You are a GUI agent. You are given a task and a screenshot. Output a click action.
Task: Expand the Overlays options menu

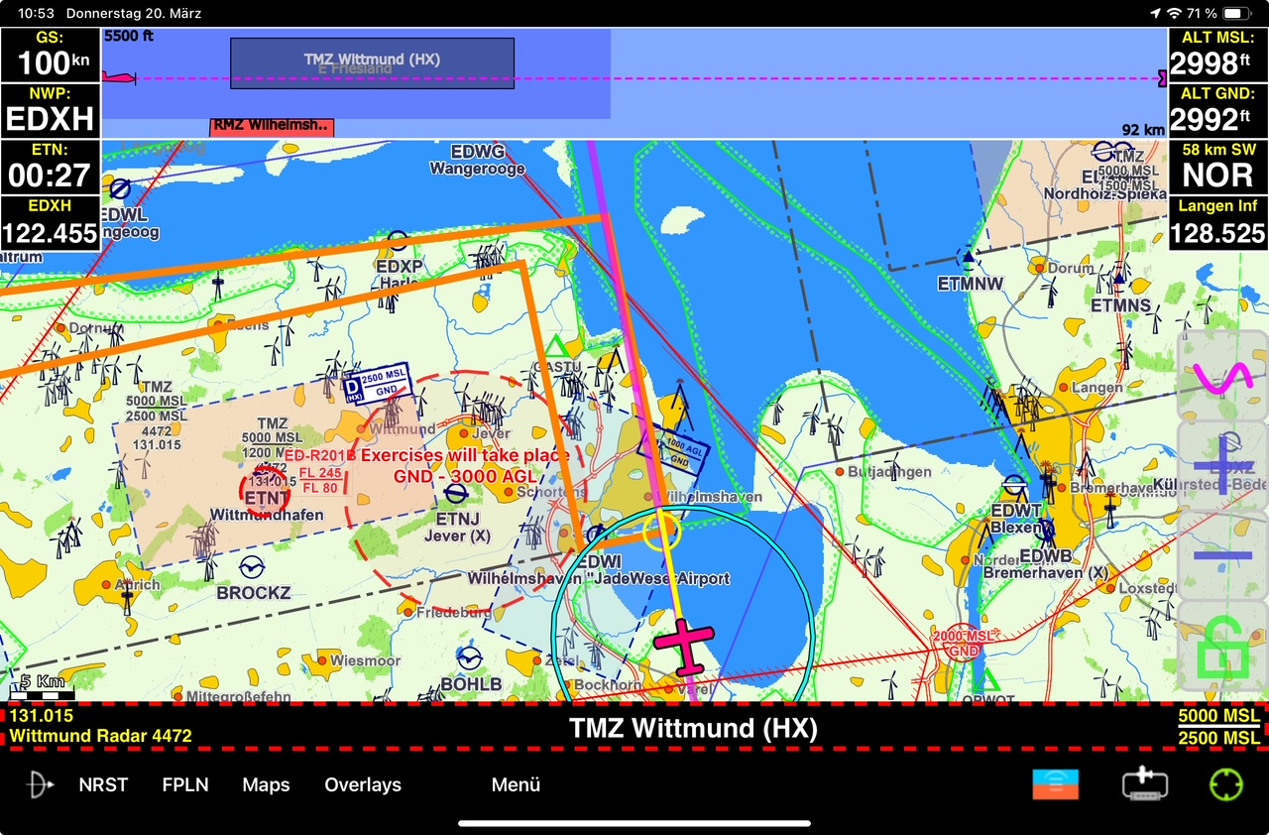[x=363, y=784]
